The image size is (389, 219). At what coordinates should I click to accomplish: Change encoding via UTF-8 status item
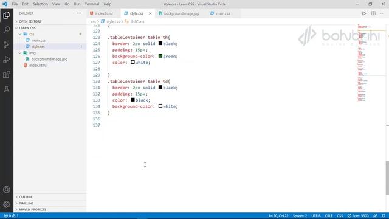click(x=316, y=216)
